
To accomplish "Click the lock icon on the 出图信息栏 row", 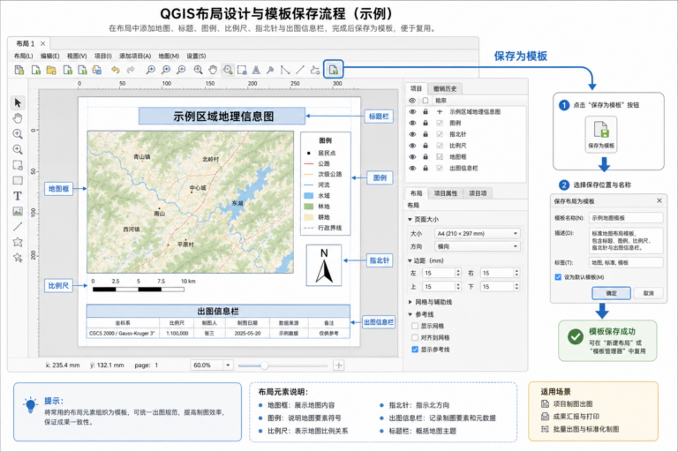I will coord(426,168).
